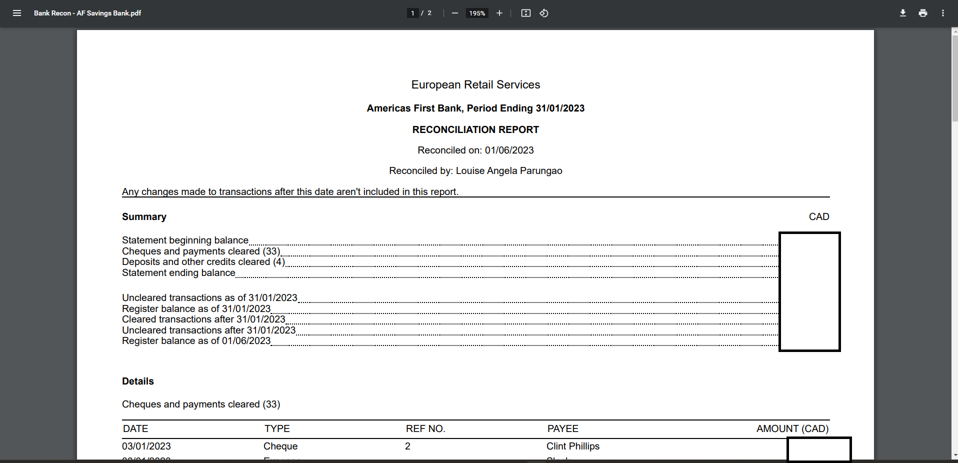
Task: Click 'Cleared transactions after 31/01/2023'
Action: 203,319
